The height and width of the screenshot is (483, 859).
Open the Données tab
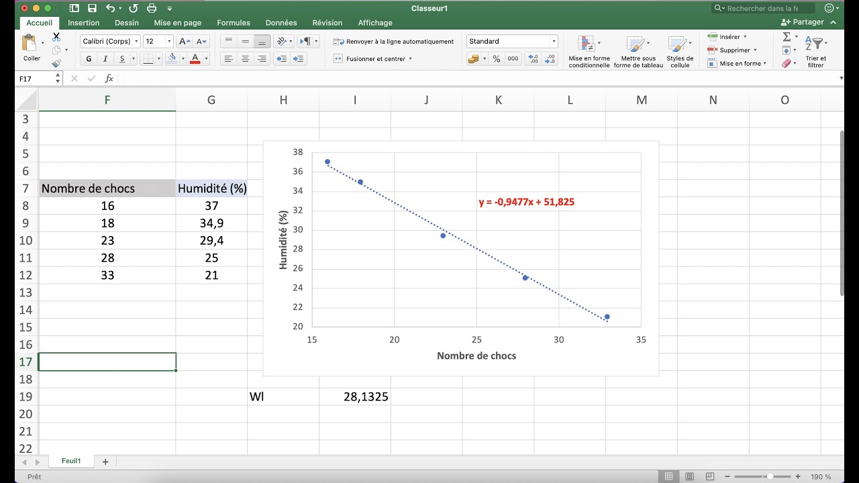281,23
